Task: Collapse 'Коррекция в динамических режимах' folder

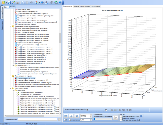Action: 11,26
